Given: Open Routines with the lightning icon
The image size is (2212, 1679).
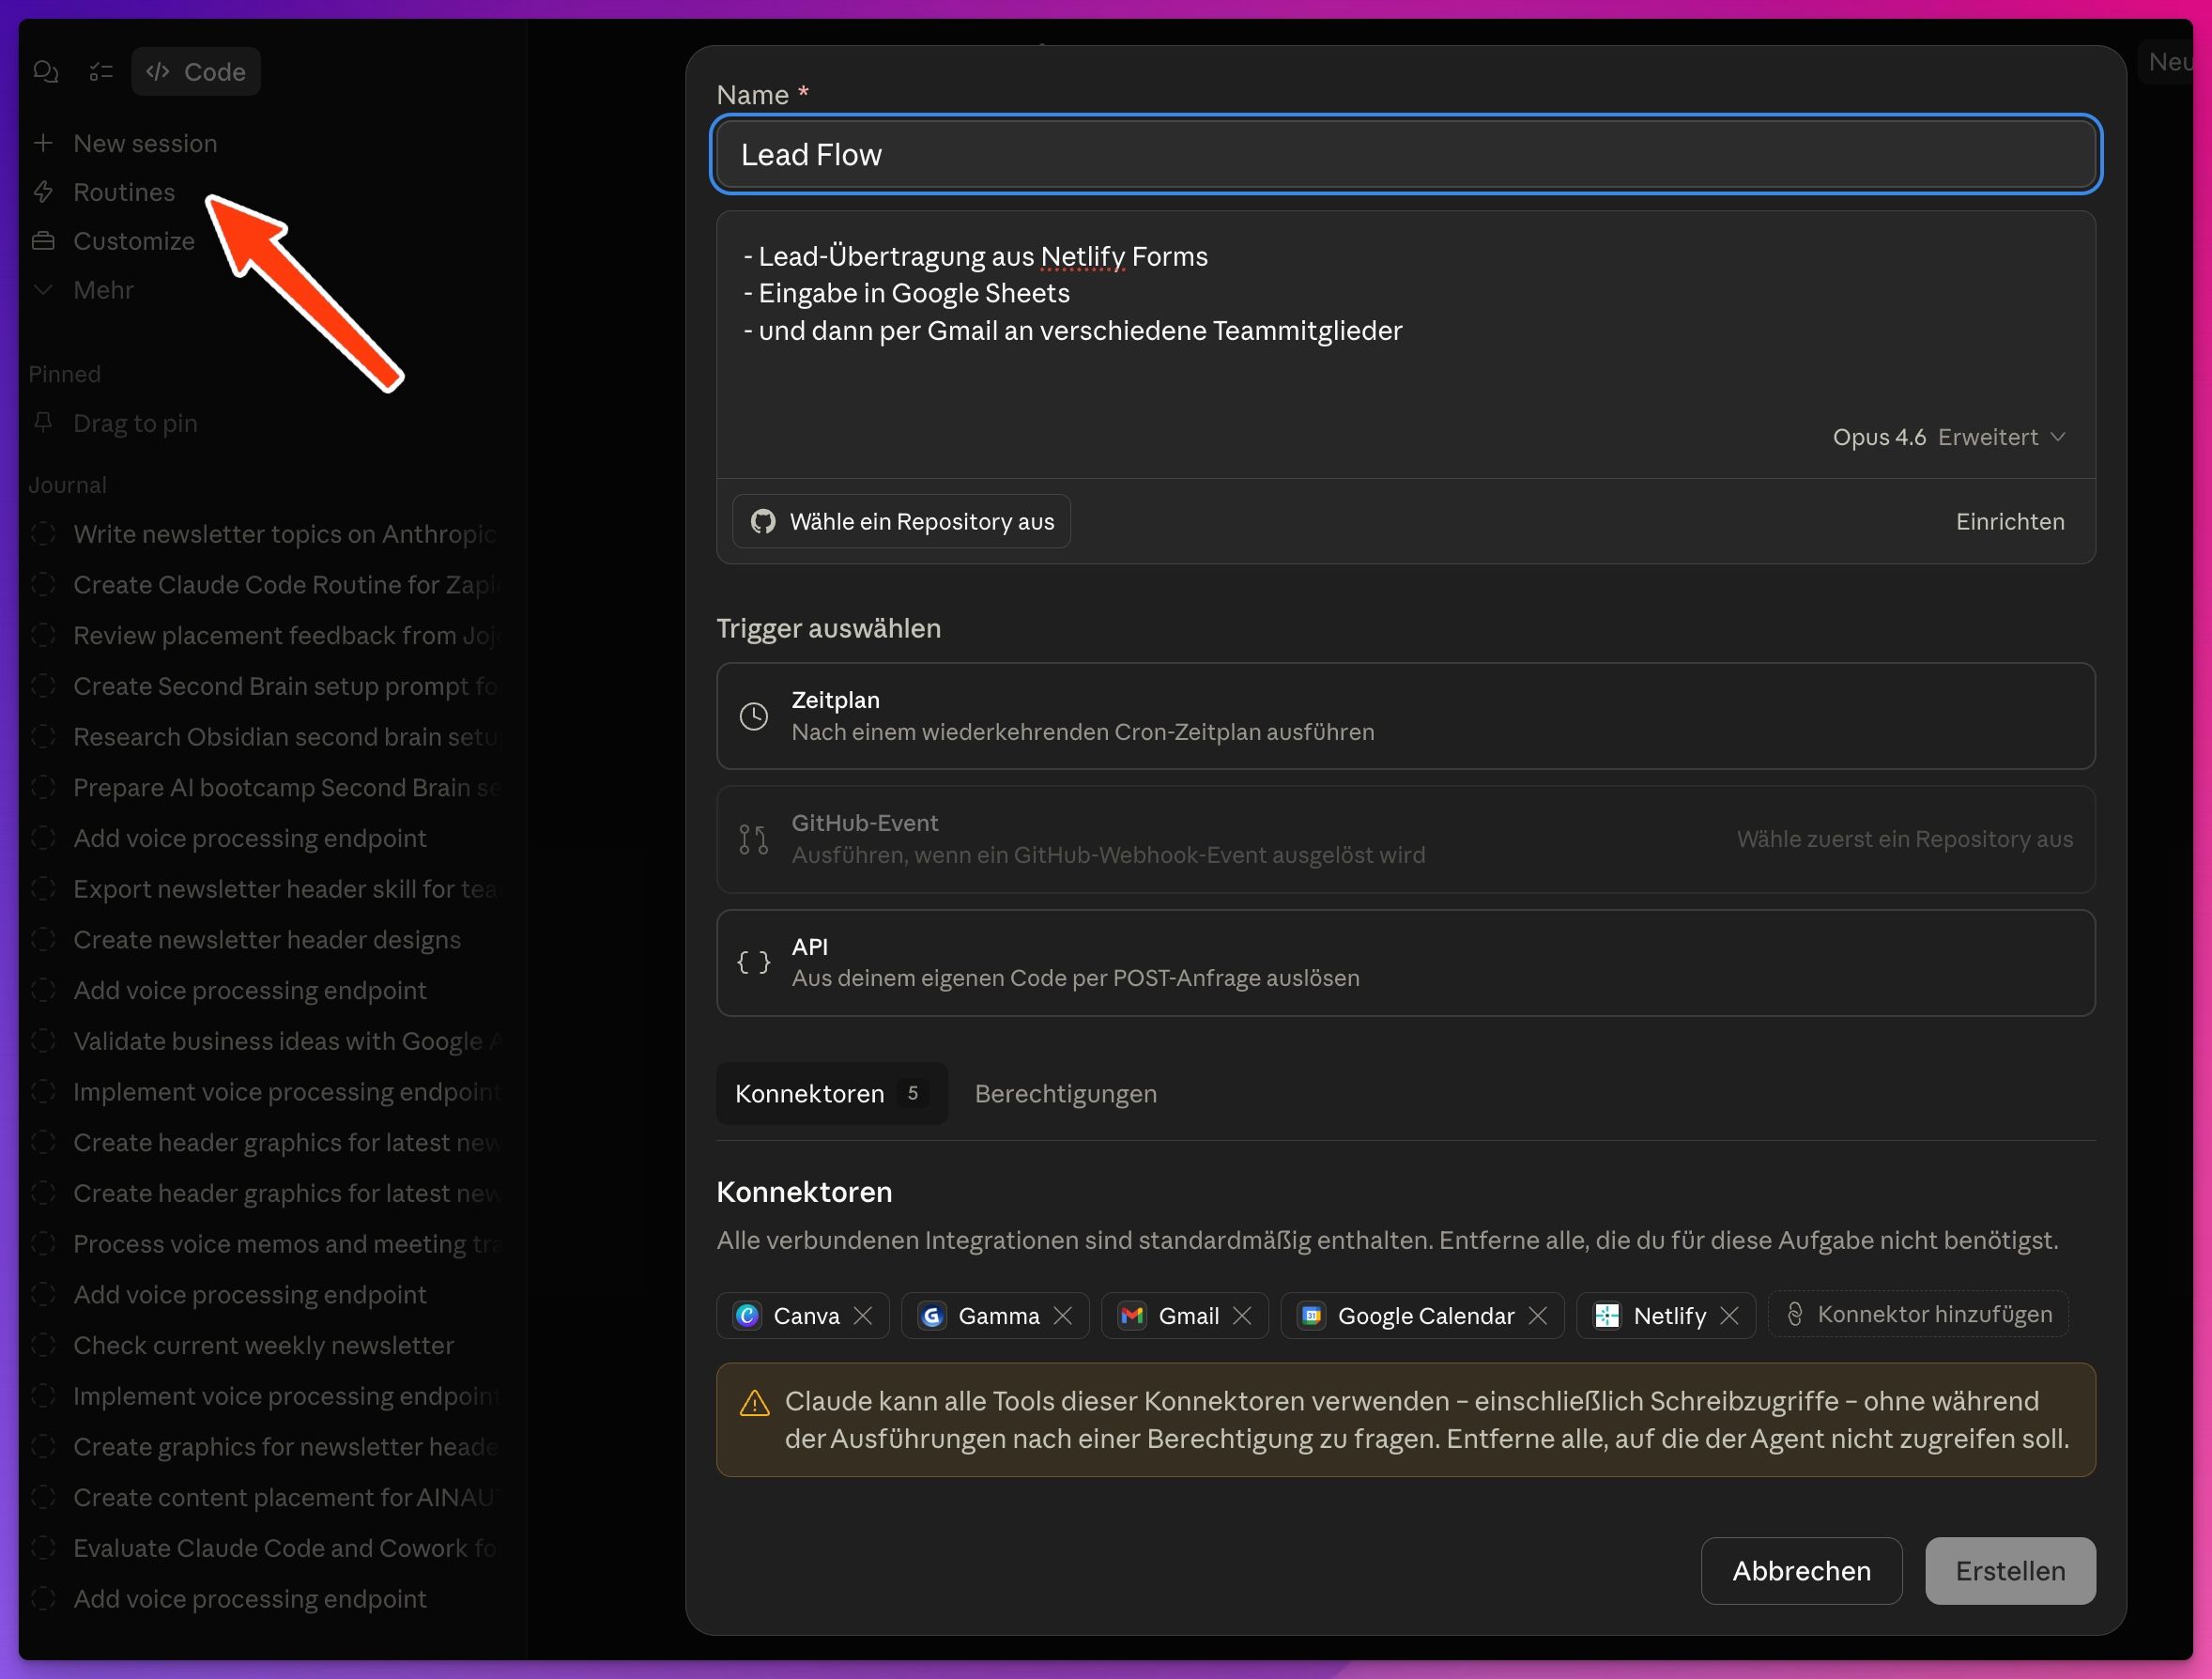Looking at the screenshot, I should pos(123,192).
